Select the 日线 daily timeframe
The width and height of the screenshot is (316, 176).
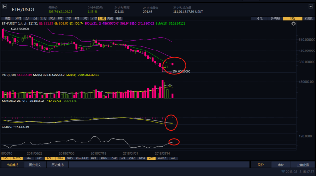(102, 18)
